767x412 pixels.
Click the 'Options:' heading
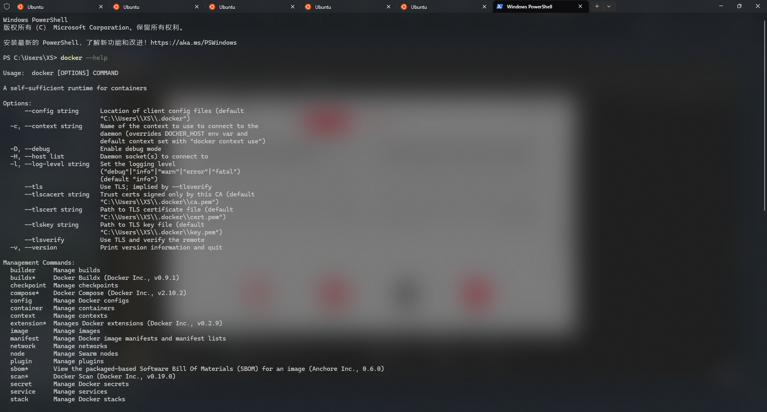coord(17,103)
